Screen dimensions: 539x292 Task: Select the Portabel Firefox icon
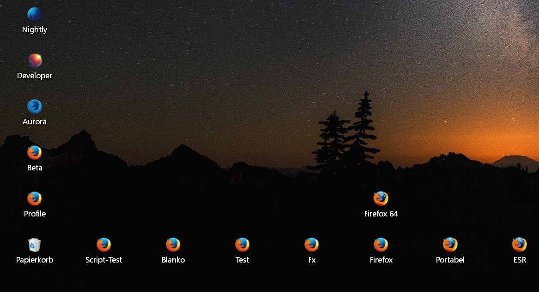(x=450, y=245)
